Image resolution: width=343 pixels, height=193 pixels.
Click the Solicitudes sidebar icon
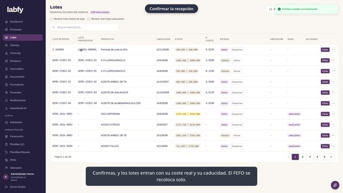[6, 122]
